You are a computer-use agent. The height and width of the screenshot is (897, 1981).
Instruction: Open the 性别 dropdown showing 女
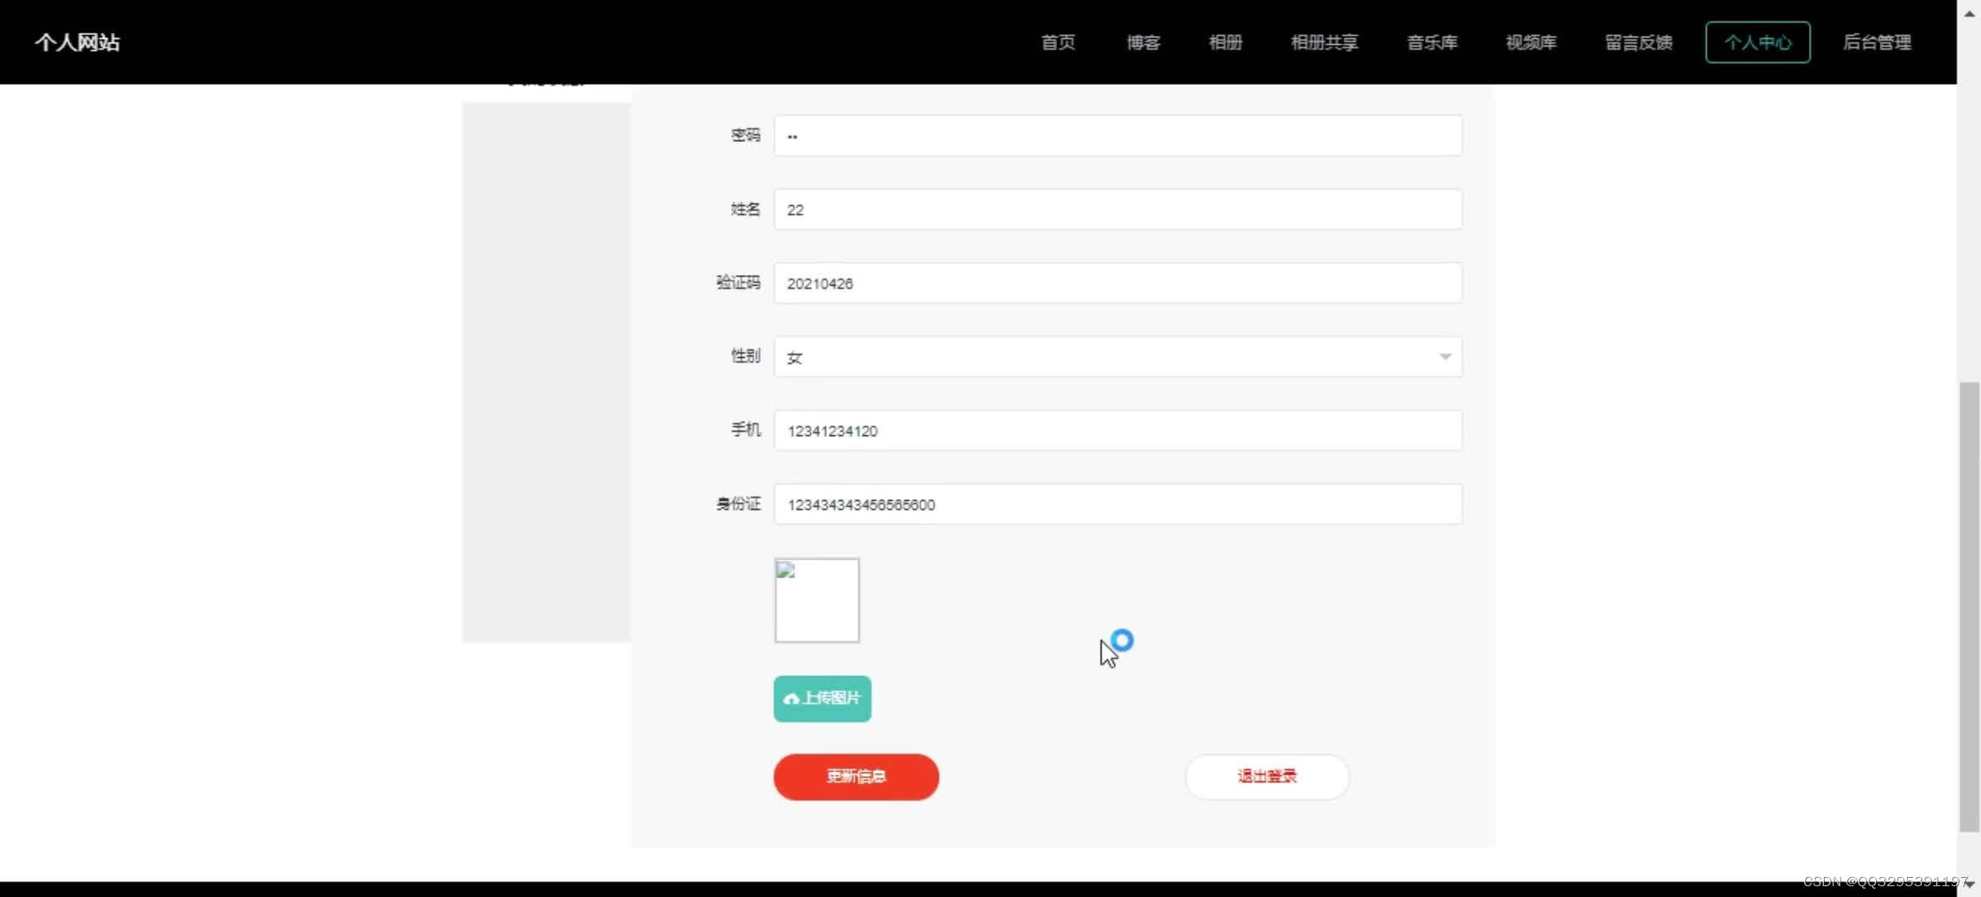click(1118, 357)
